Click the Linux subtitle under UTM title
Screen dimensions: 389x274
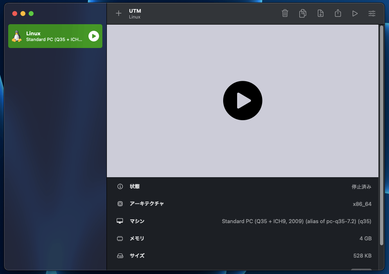135,17
